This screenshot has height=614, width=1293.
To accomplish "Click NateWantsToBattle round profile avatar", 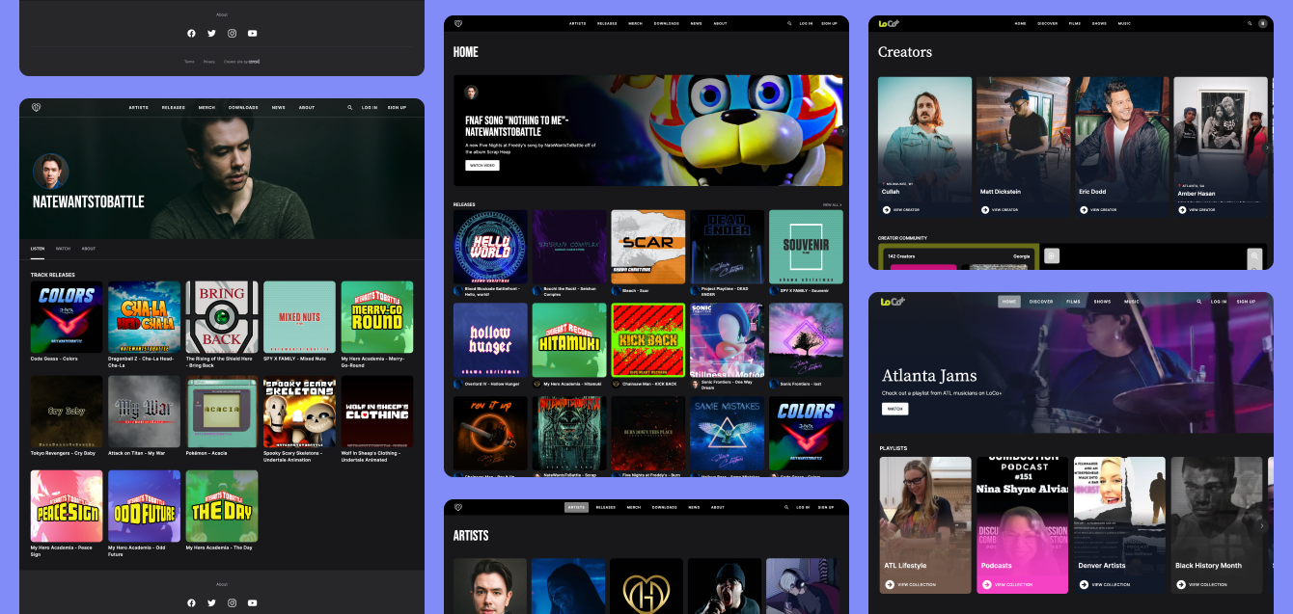I will coord(51,172).
